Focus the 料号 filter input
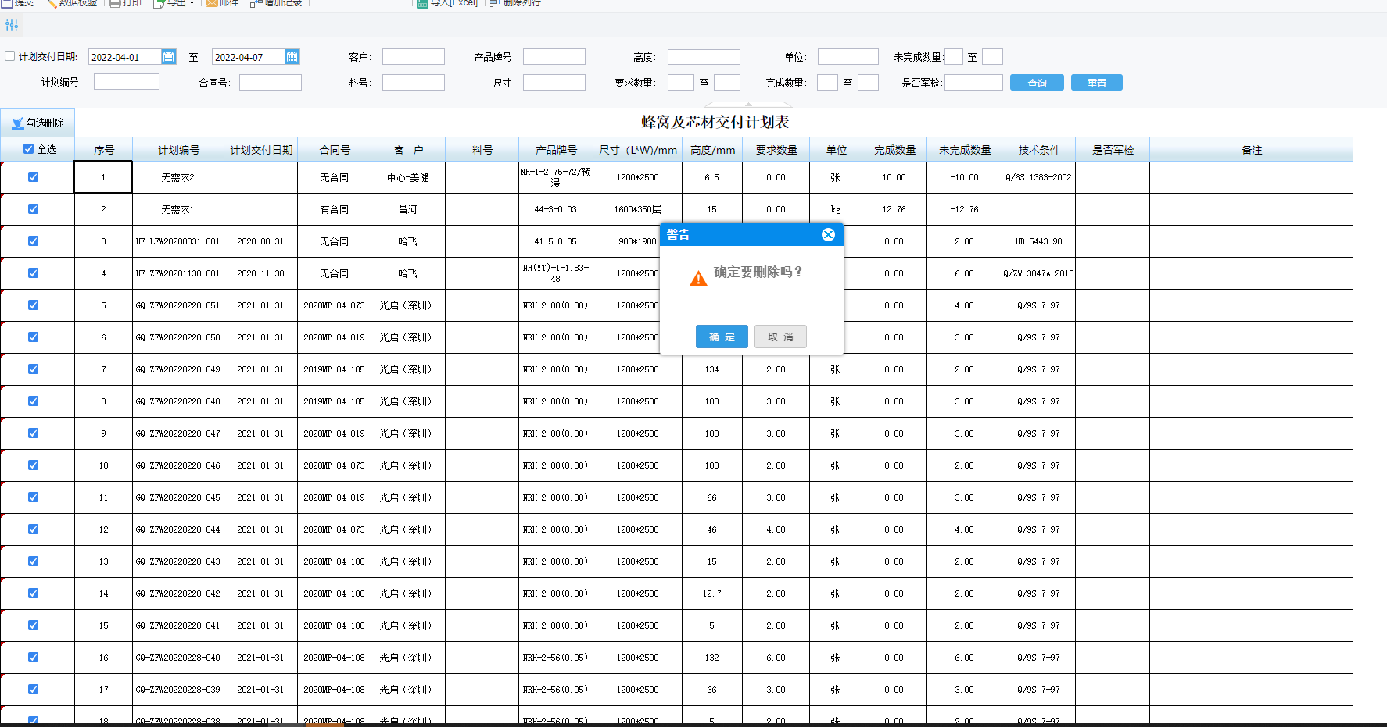The height and width of the screenshot is (727, 1387). click(x=414, y=82)
